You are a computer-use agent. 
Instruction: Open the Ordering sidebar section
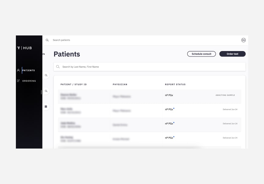point(29,81)
